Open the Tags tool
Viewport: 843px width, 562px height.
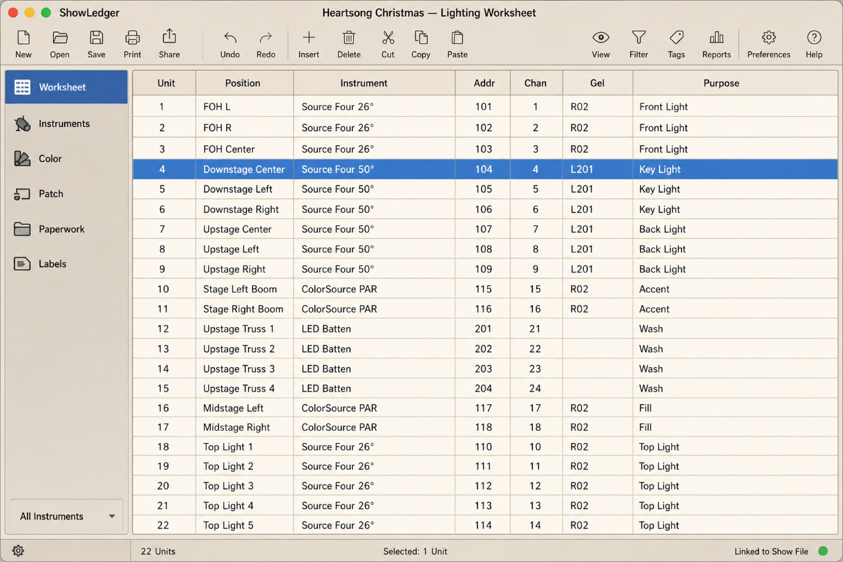[676, 44]
